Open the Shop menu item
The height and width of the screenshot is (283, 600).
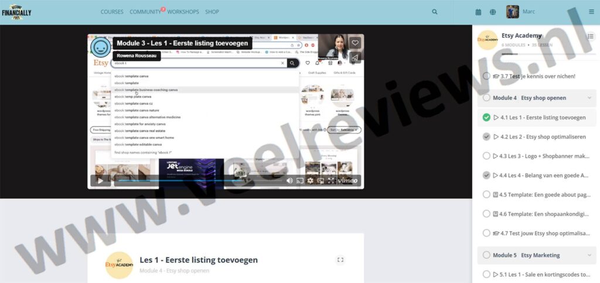(x=212, y=12)
